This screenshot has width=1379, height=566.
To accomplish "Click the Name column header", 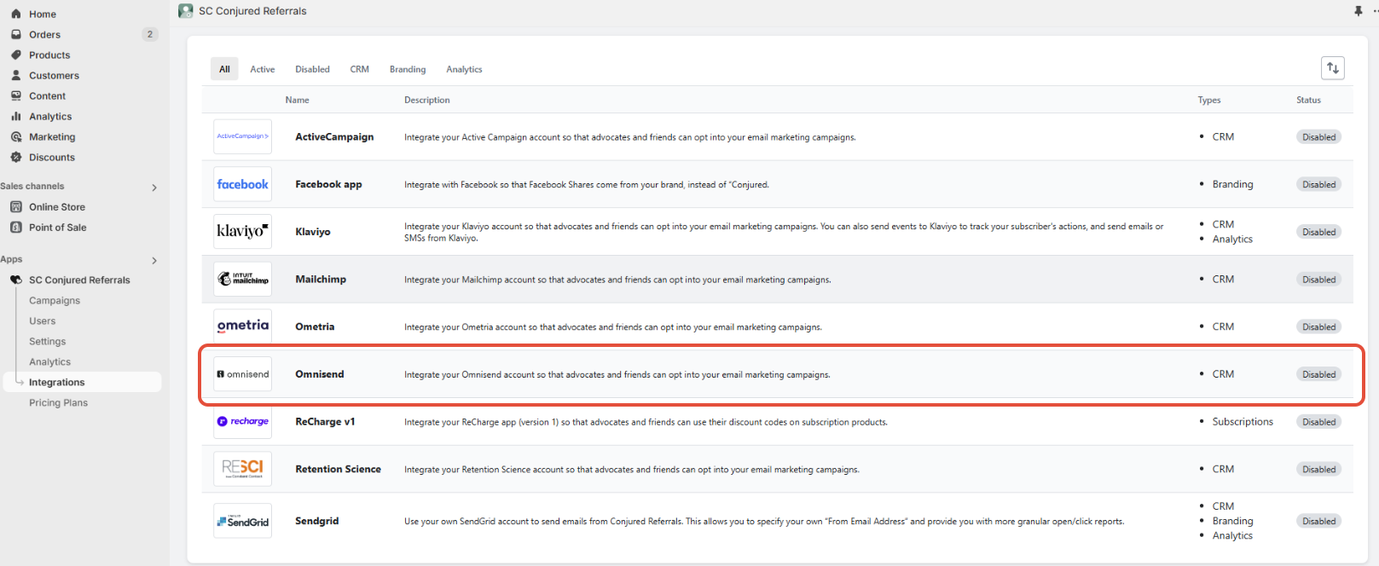I will 297,100.
